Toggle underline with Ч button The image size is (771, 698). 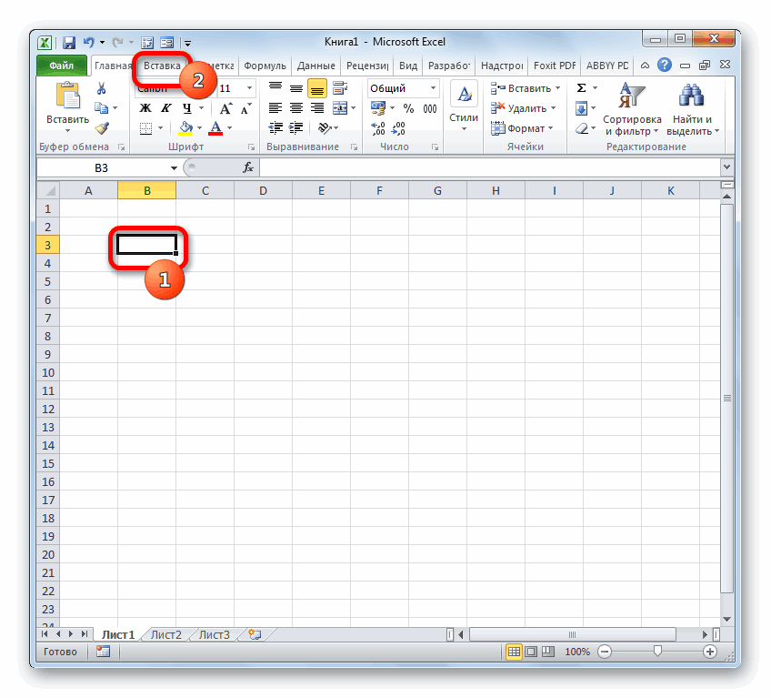[x=187, y=108]
